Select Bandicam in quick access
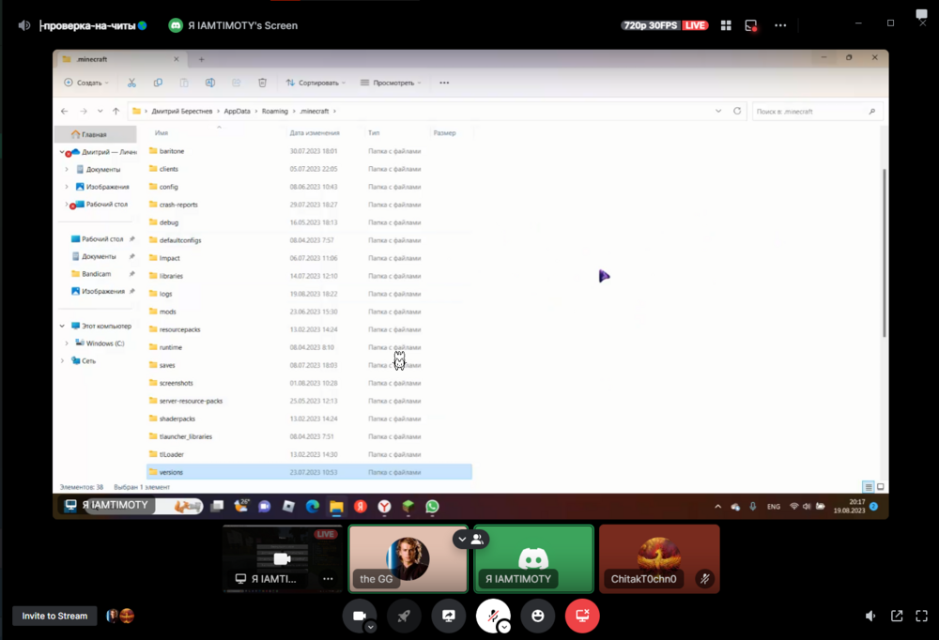The width and height of the screenshot is (939, 640). (96, 274)
